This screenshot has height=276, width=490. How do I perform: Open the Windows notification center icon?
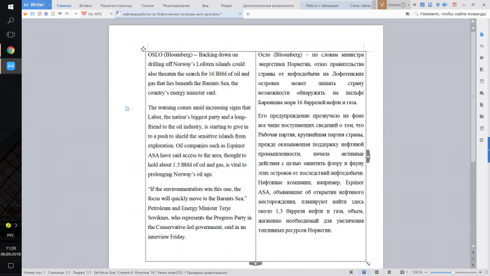point(11,266)
